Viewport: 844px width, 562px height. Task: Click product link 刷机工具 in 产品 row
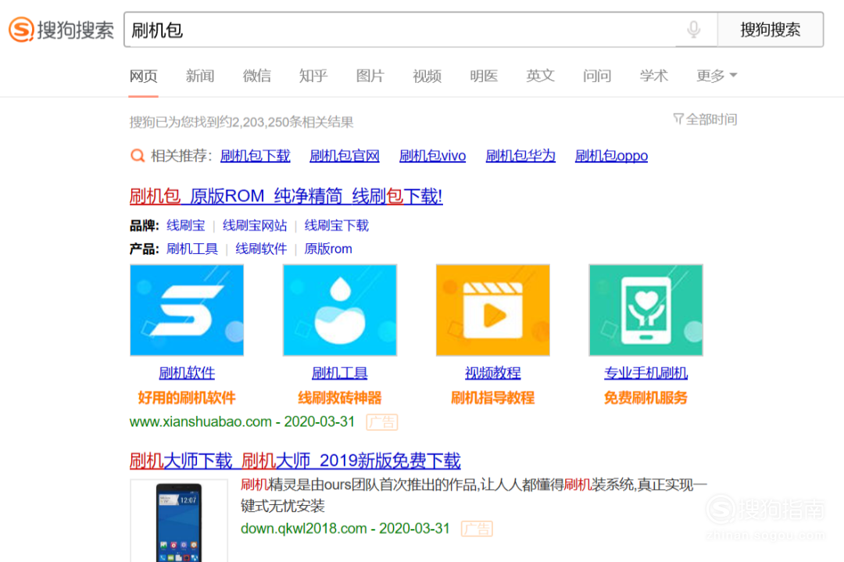coord(192,249)
